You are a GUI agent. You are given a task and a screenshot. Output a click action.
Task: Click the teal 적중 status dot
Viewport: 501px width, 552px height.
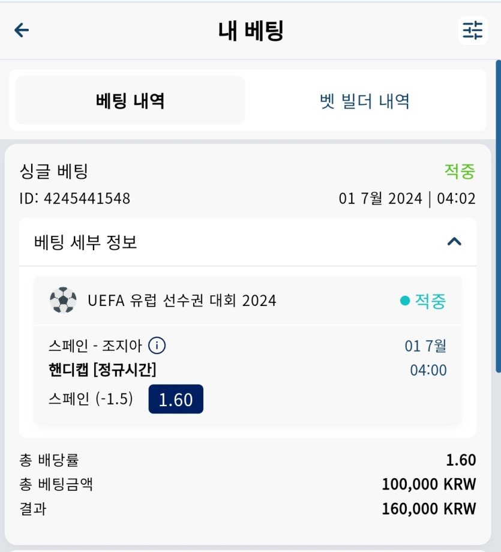coord(405,301)
